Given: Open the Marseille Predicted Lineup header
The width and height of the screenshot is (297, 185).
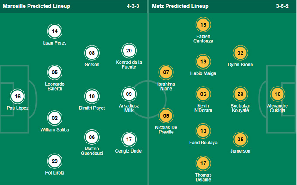Looking at the screenshot, I should click(x=37, y=6).
